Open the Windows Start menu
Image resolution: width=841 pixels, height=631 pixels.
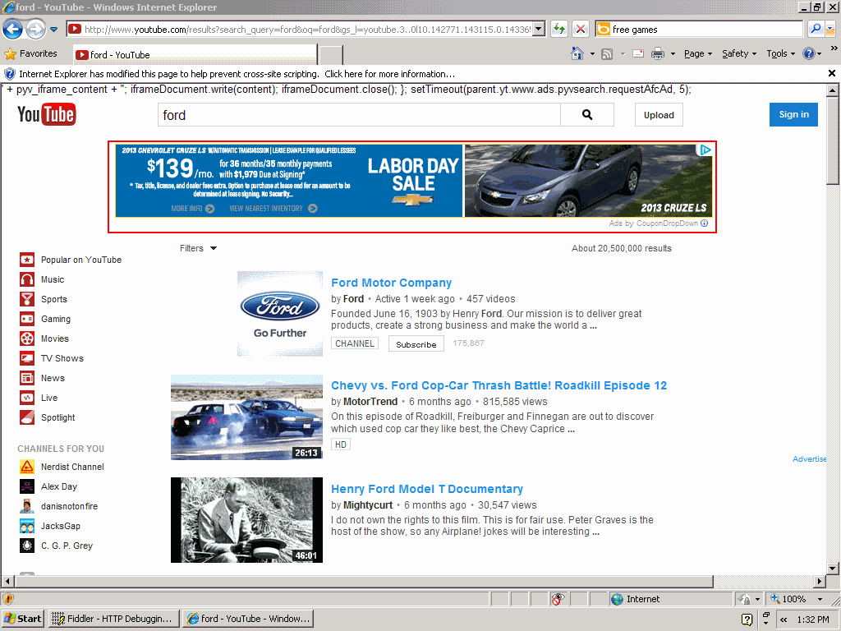pyautogui.click(x=23, y=619)
